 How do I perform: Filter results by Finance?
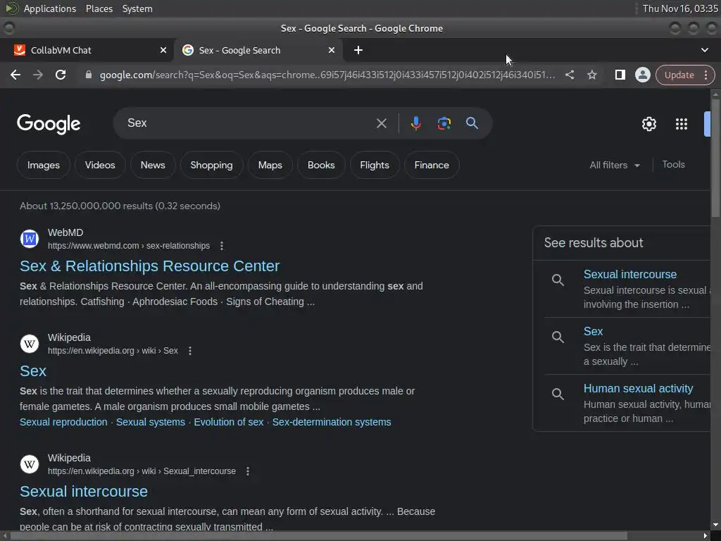click(x=432, y=165)
